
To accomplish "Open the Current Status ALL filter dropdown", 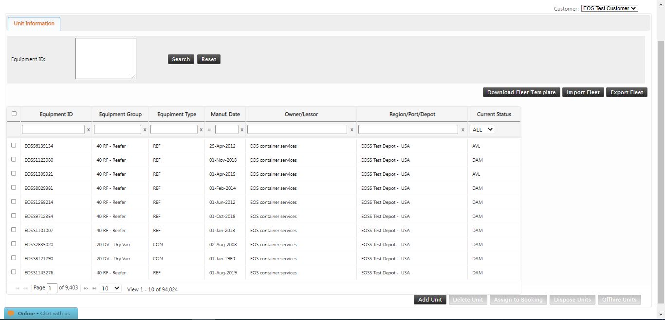I will pos(481,129).
